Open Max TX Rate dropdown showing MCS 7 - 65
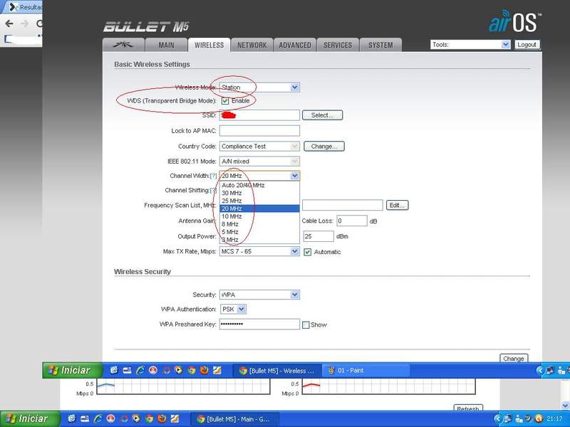 coord(259,251)
